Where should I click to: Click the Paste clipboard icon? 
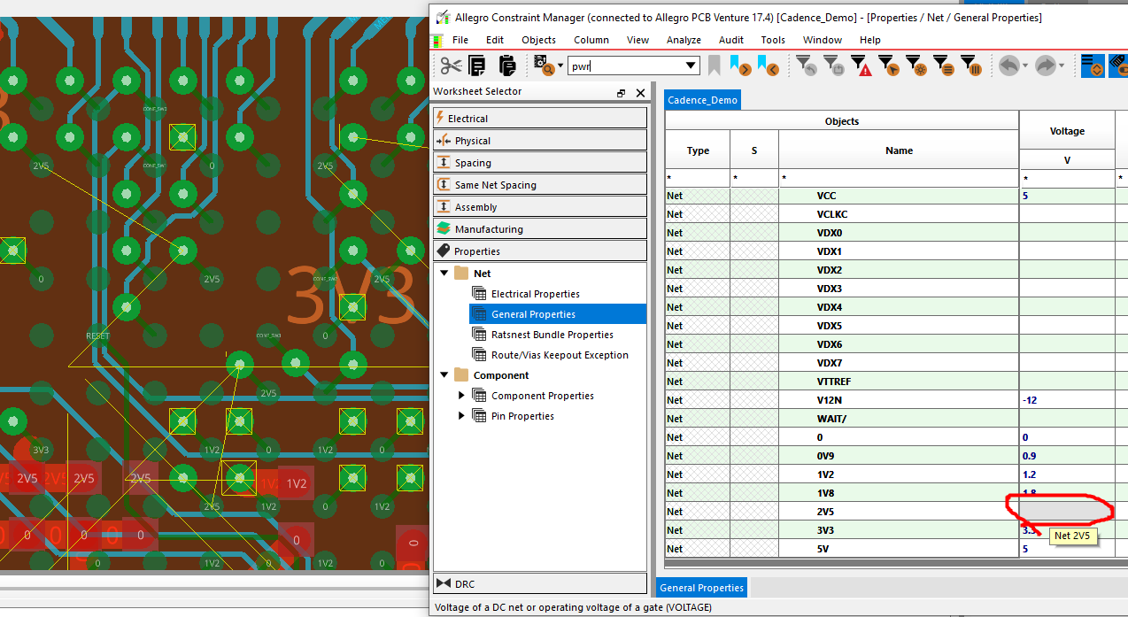(x=507, y=66)
